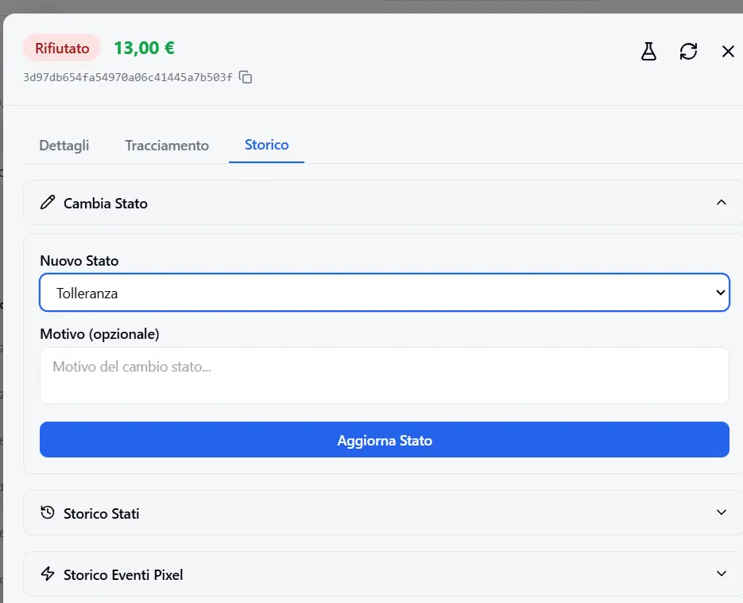Click the refresh arrows icon
Viewport: 743px width, 603px height.
click(688, 51)
